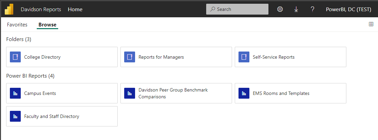Image resolution: width=378 pixels, height=140 pixels.
Task: Click EMS Rooms and Templates report icon
Action: pyautogui.click(x=244, y=93)
